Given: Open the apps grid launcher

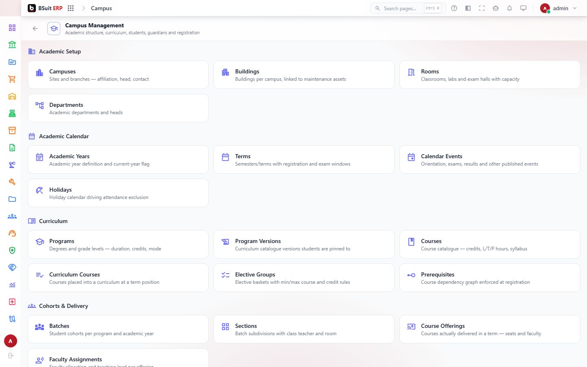Looking at the screenshot, I should [x=71, y=8].
